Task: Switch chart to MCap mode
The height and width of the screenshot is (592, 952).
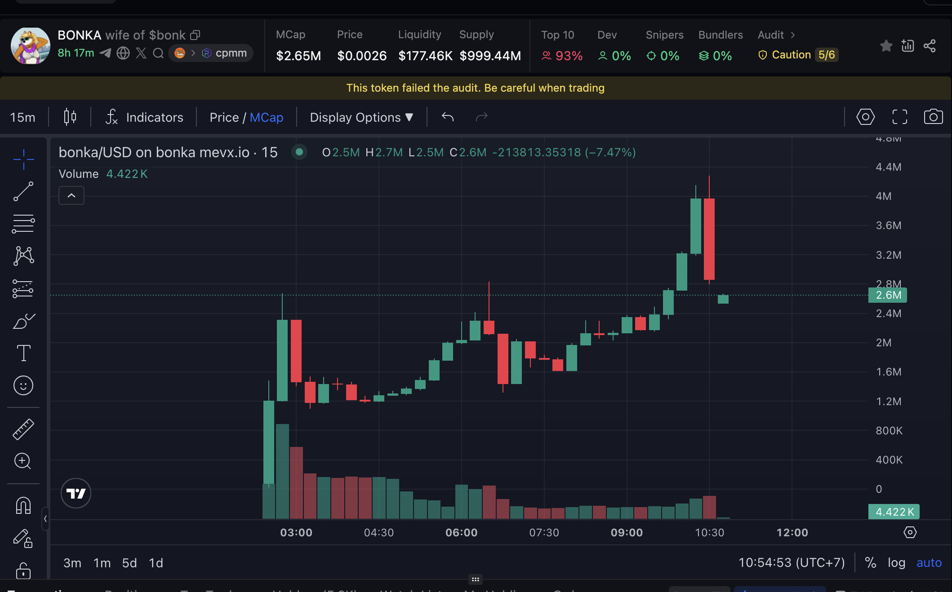Action: click(x=267, y=117)
